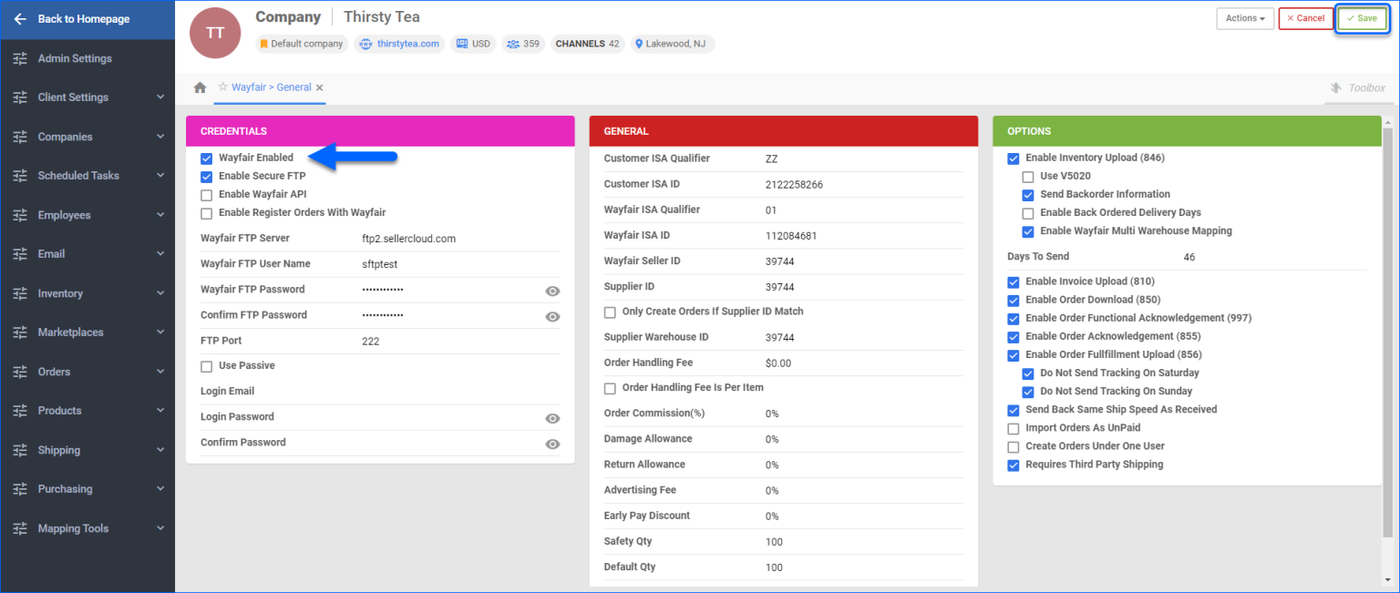This screenshot has height=593, width=1400.
Task: Click the TT company avatar circle
Action: 215,33
